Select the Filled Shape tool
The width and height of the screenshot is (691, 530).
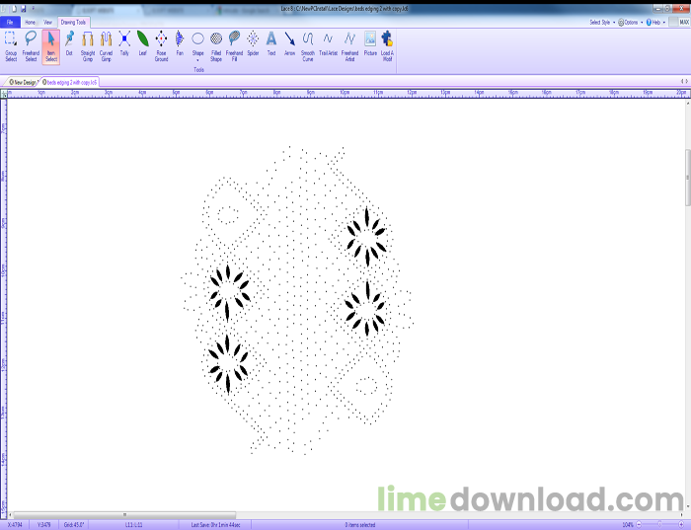(216, 46)
